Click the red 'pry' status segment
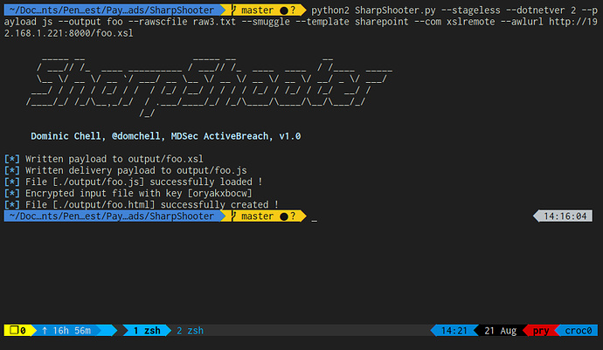 (541, 331)
